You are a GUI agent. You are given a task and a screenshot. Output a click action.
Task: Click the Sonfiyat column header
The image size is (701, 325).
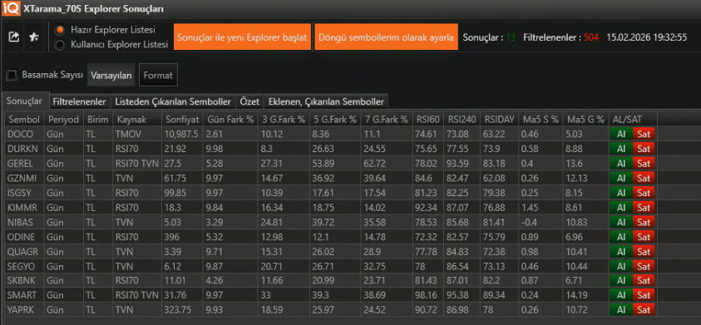pyautogui.click(x=182, y=120)
